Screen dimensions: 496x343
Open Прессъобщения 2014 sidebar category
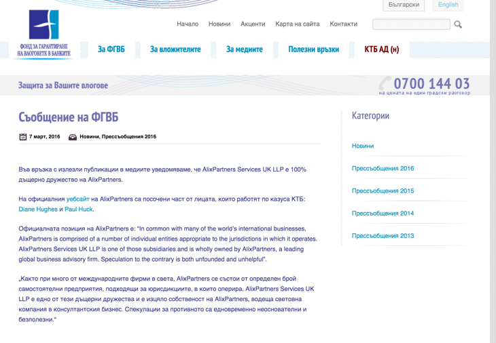point(383,213)
